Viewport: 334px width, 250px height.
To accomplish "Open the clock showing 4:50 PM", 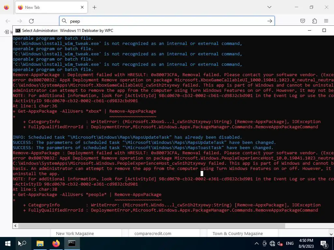I will pos(306,243).
